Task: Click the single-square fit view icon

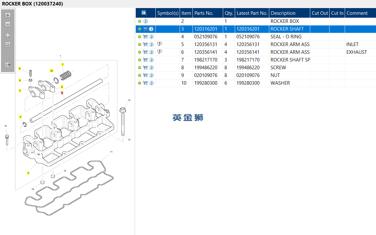Action: (8, 44)
